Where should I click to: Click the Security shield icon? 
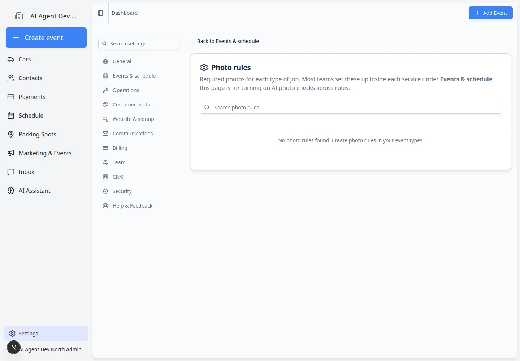[105, 191]
